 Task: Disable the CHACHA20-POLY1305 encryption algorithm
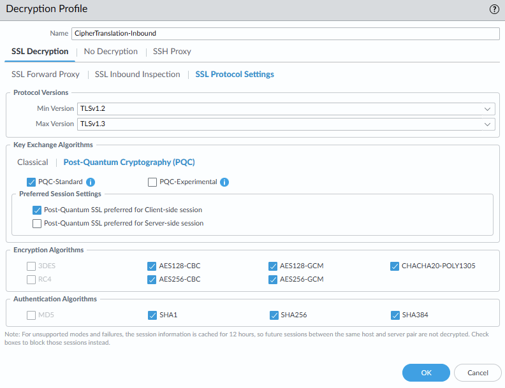pos(395,266)
